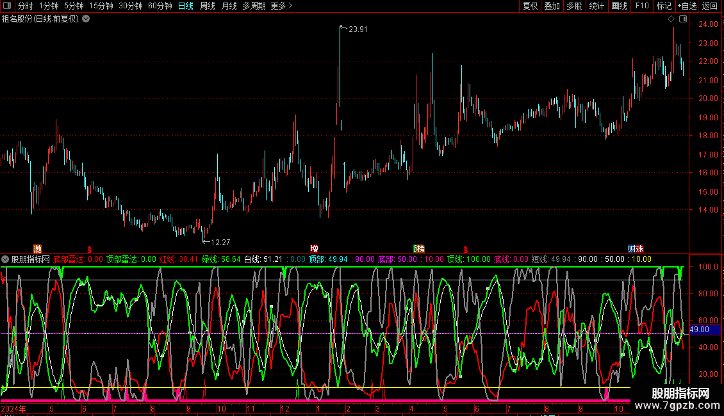Click the 增 event marker below the chart
724x416 pixels.
click(x=314, y=248)
